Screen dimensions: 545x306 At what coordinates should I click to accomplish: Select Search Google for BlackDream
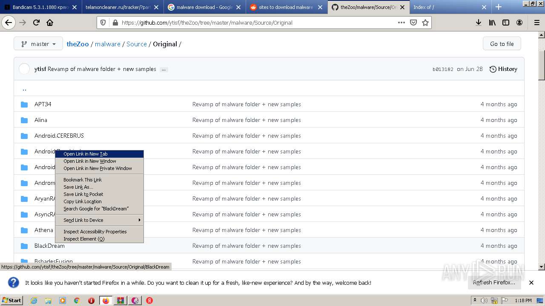pos(99,209)
